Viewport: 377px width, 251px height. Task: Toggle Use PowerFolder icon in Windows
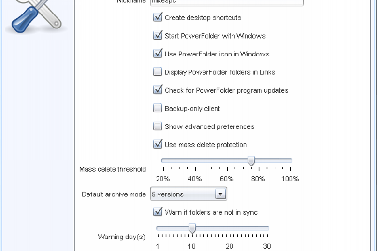click(158, 54)
